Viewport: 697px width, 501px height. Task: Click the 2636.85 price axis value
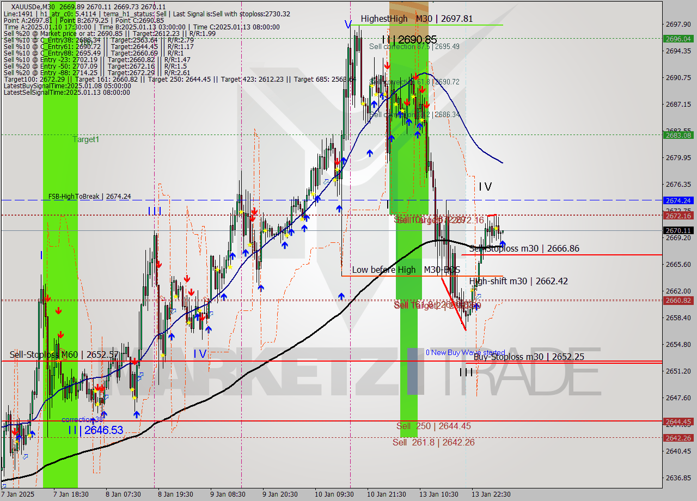tap(677, 478)
